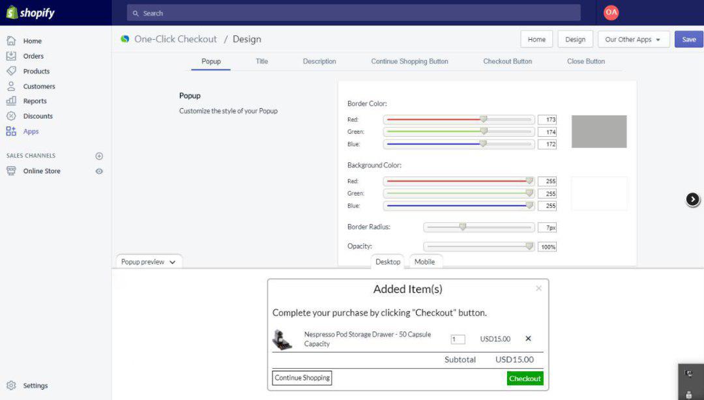Click the Shopify logo

coord(30,12)
